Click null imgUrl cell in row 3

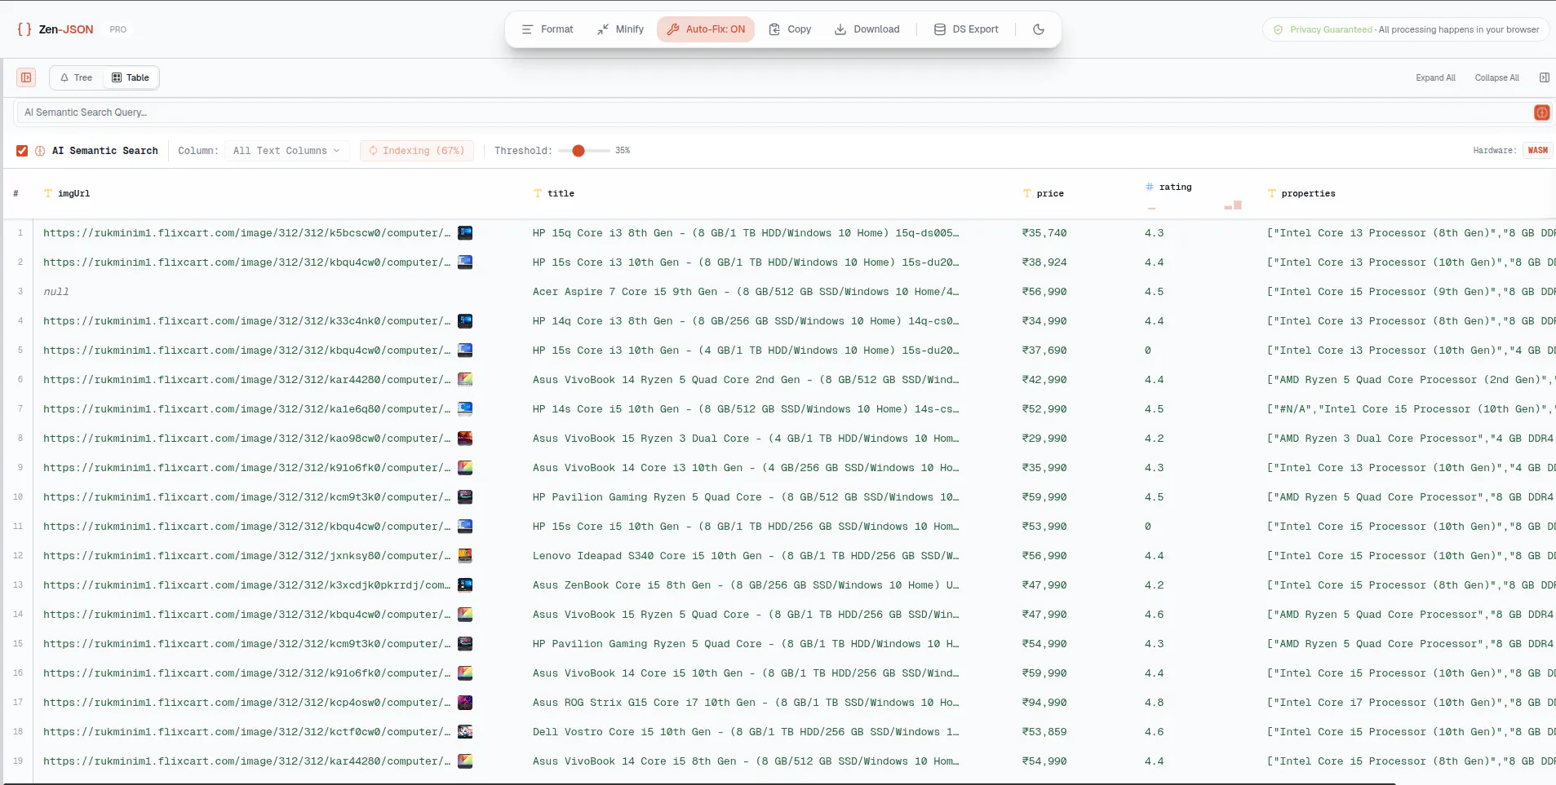(56, 292)
